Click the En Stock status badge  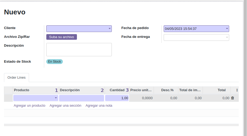(55, 62)
